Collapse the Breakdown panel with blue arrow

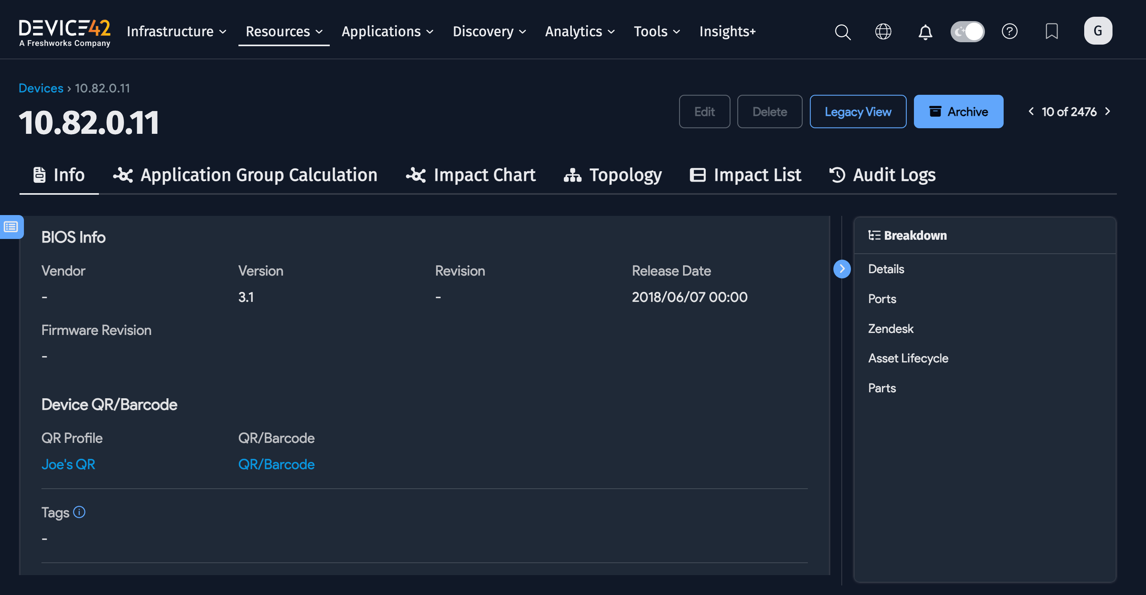pos(842,269)
